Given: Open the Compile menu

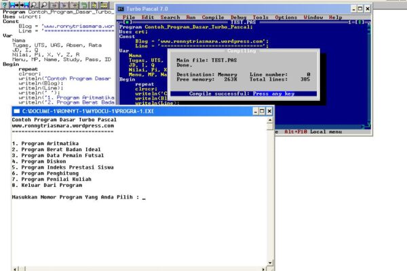Looking at the screenshot, I should pyautogui.click(x=214, y=17).
